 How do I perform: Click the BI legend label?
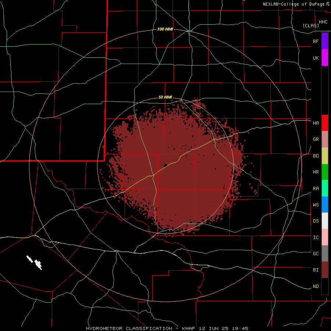316,270
